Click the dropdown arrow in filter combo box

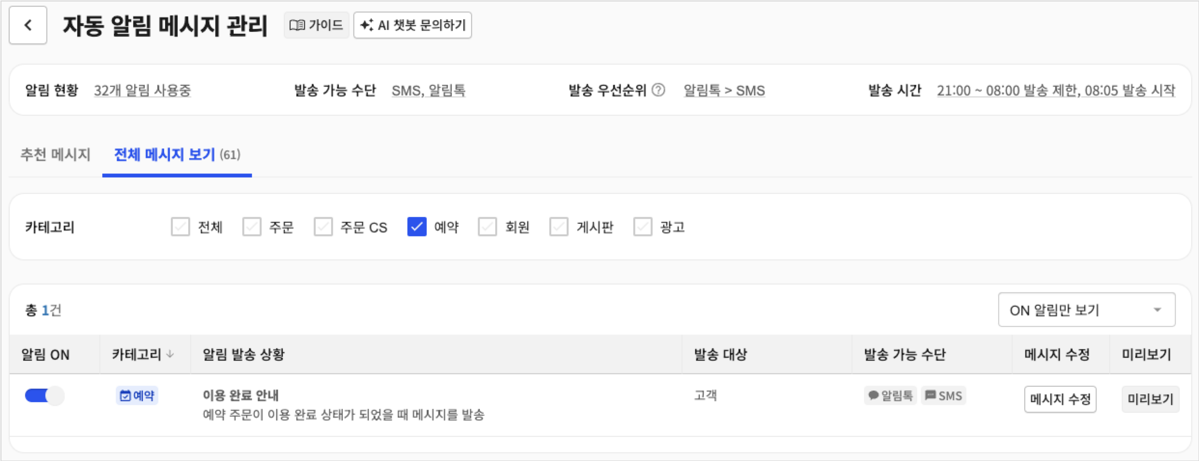[1157, 310]
